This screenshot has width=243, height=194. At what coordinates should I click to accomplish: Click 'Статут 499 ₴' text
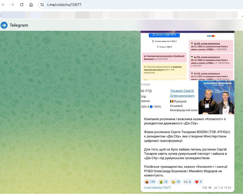click(x=164, y=47)
